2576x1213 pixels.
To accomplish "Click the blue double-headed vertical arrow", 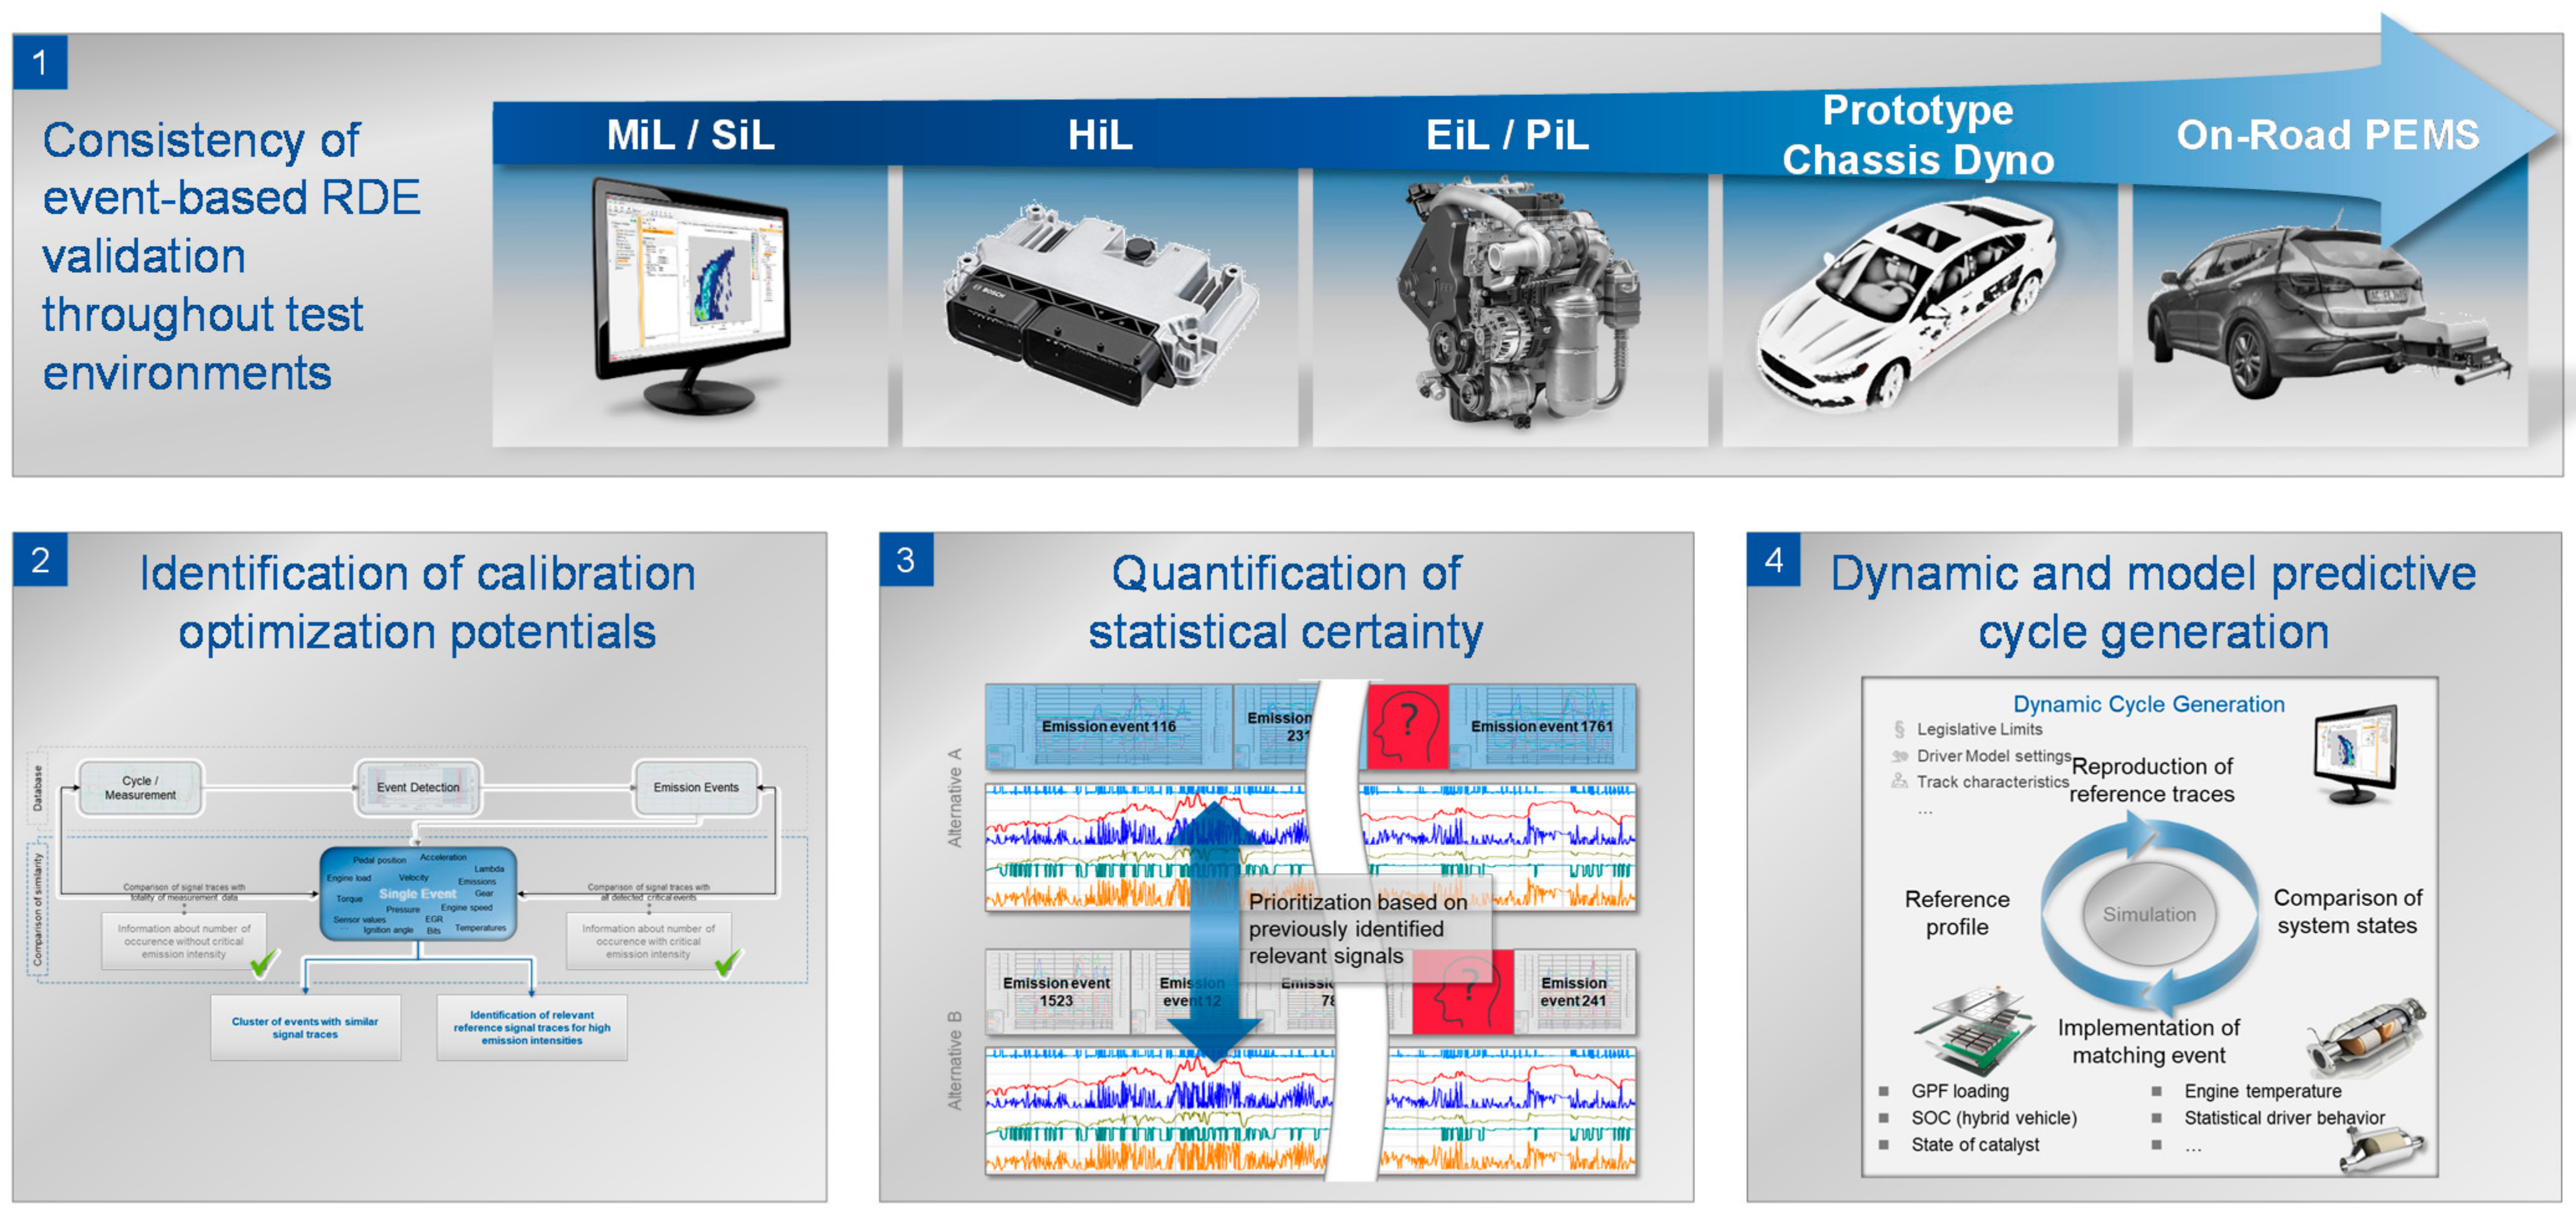I will point(1213,930).
